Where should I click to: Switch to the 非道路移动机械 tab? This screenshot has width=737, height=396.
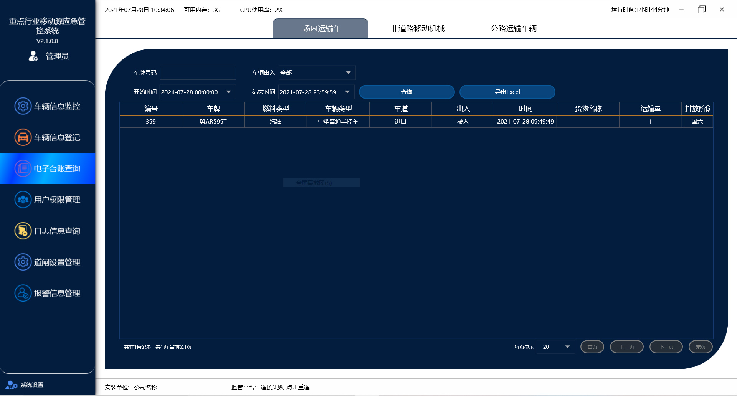[417, 28]
